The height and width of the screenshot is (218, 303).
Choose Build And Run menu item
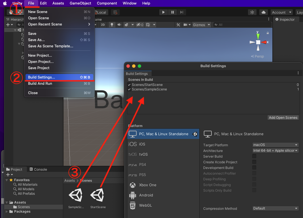[x=59, y=84]
